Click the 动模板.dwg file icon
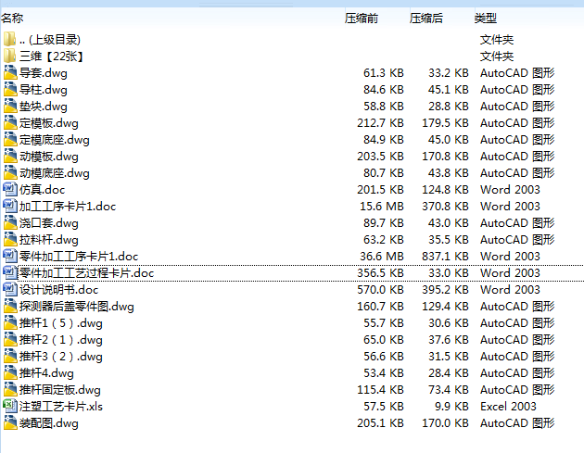 [x=10, y=156]
